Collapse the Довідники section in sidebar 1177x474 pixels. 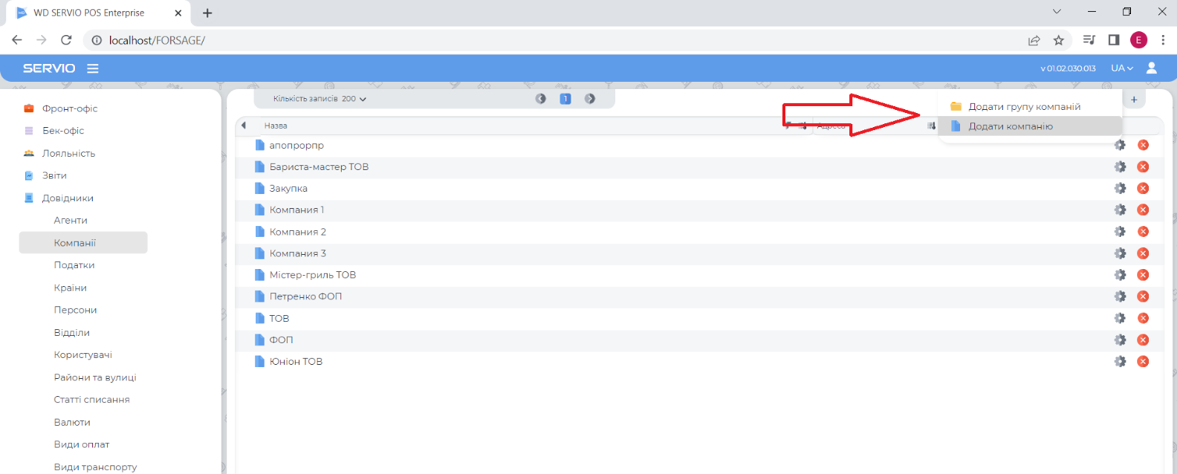(x=67, y=198)
